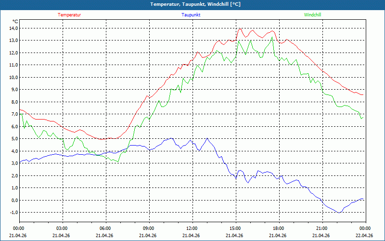This screenshot has height=241, width=385.
Task: Click the '21:00' time label
Action: 321,228
